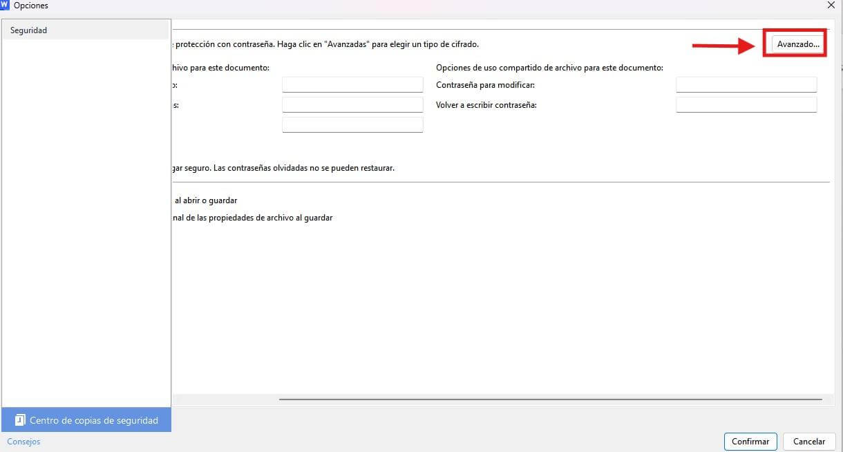Click the scrollbar mark on the right edge

(x=840, y=68)
